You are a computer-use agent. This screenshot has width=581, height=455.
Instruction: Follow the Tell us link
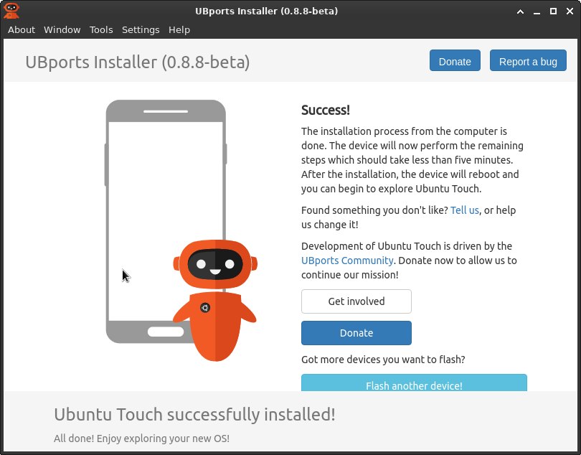pyautogui.click(x=464, y=210)
